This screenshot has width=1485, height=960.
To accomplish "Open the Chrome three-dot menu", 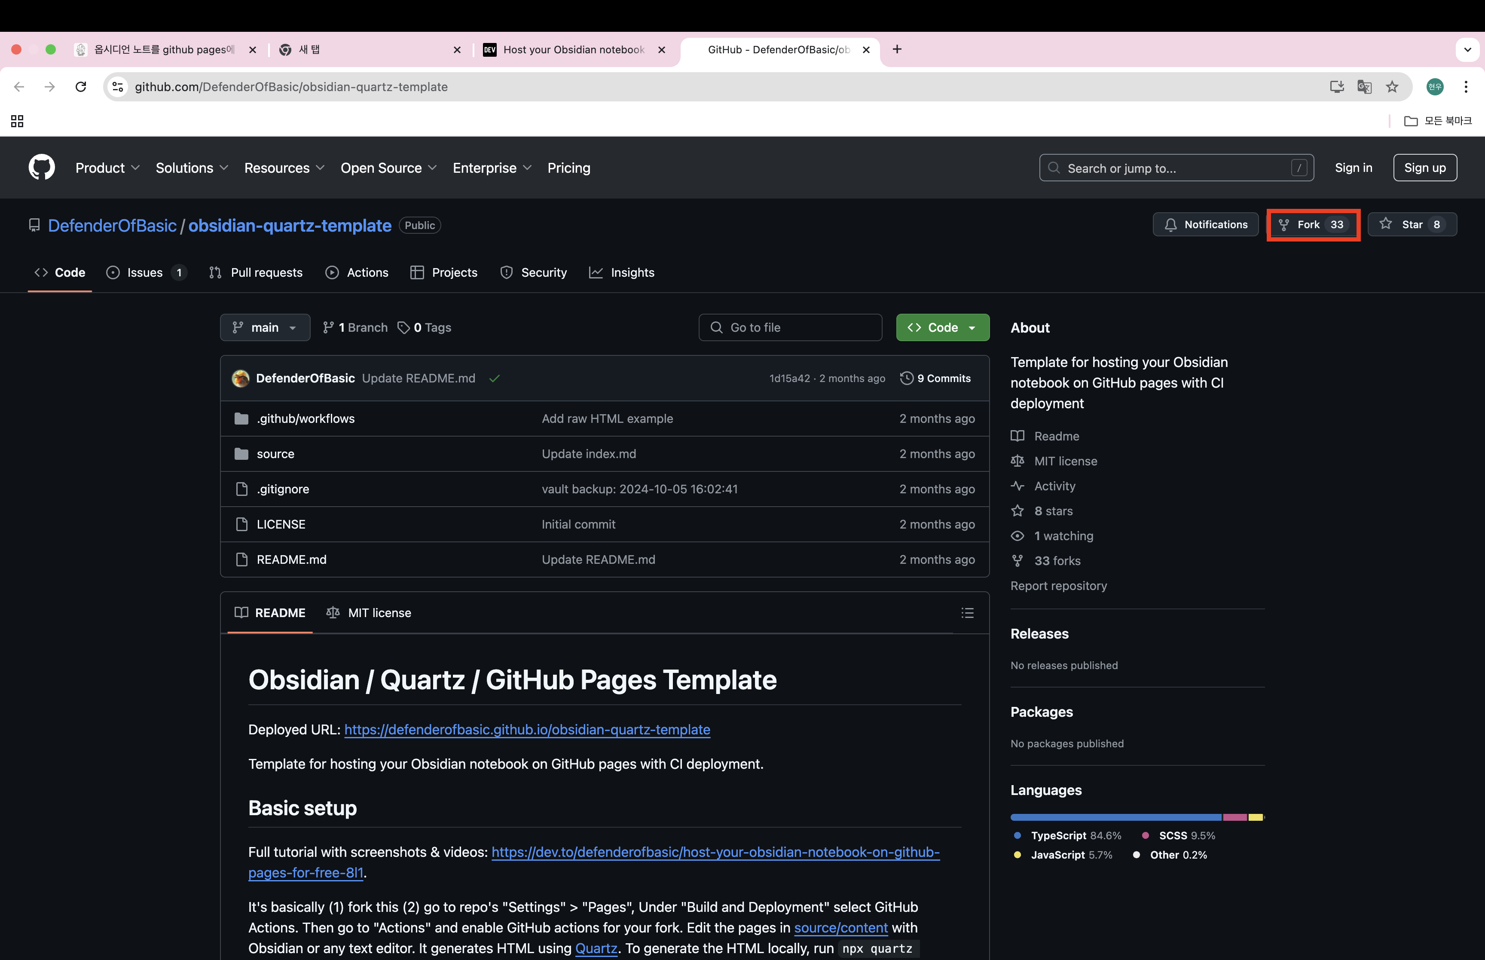I will click(1466, 87).
